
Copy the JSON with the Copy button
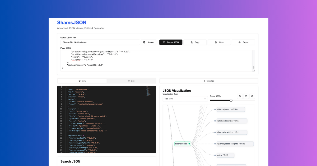(195, 42)
